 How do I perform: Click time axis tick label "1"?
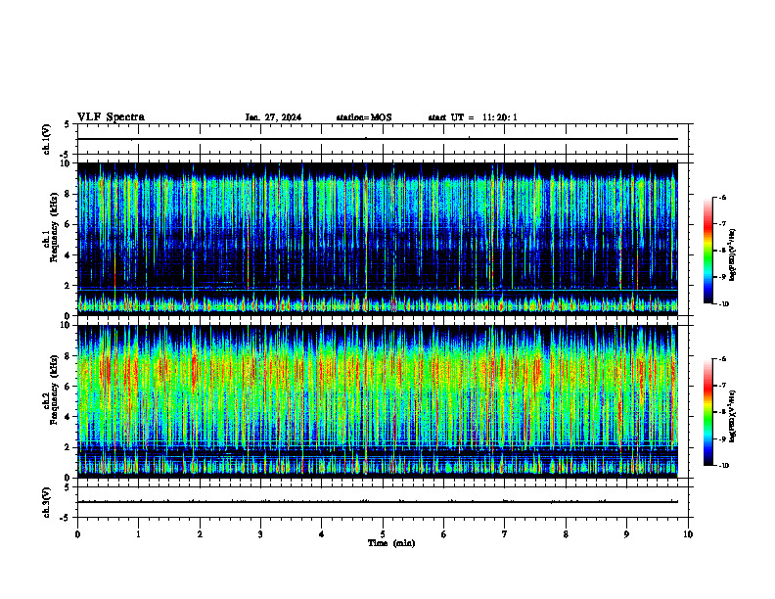(x=138, y=534)
